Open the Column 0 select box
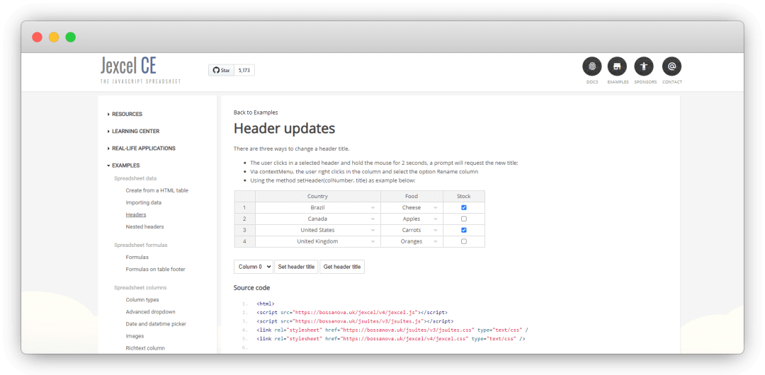Image resolution: width=765 pixels, height=375 pixels. click(x=253, y=267)
